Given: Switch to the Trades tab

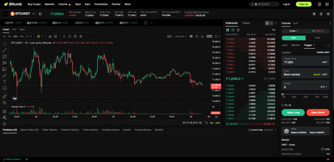Looking at the screenshot, I should 246,23.
